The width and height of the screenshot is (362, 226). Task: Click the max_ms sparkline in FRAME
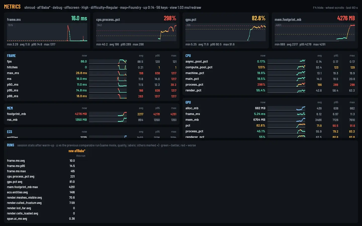(108, 73)
